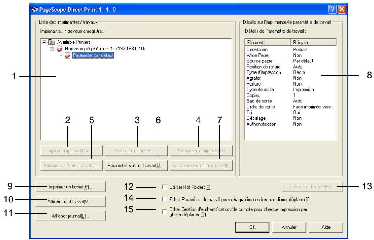Select the Tri row
The image size is (374, 240).
[290, 112]
